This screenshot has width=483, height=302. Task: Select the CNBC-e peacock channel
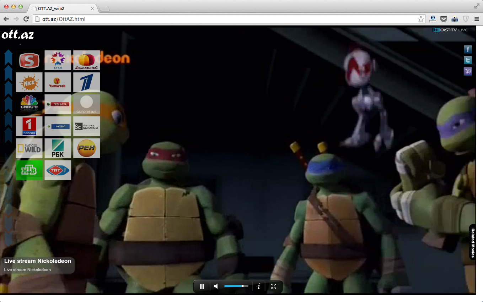click(29, 104)
